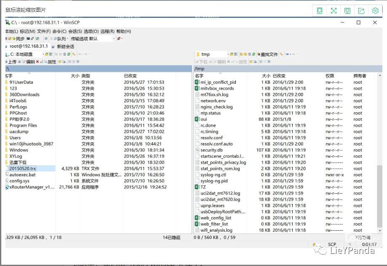Viewport: 387px width, 266px height.
Task: Click the /tmp remote path bar
Action: 288,69
